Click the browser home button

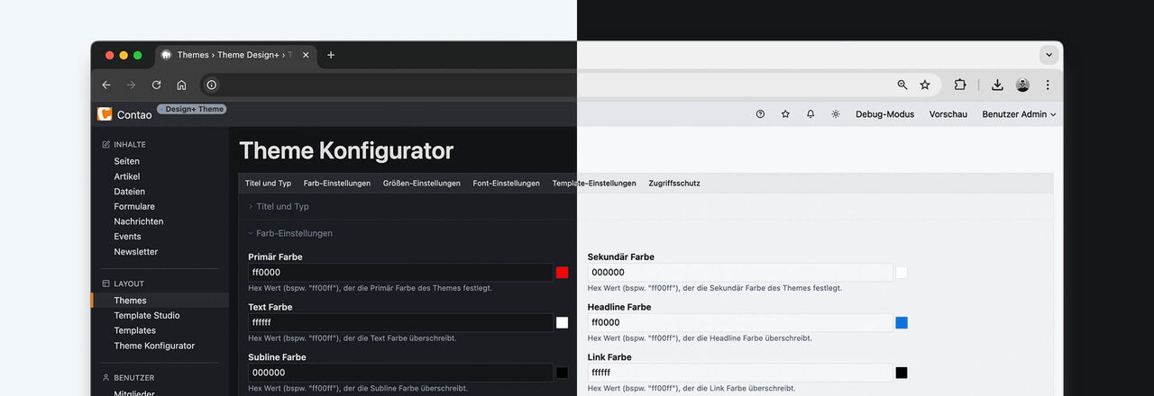coord(181,85)
